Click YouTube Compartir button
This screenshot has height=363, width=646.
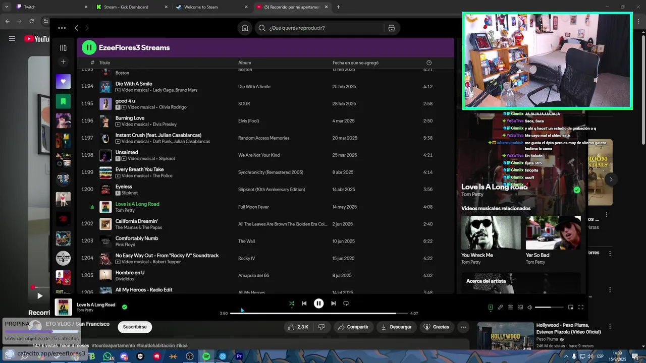(x=353, y=327)
